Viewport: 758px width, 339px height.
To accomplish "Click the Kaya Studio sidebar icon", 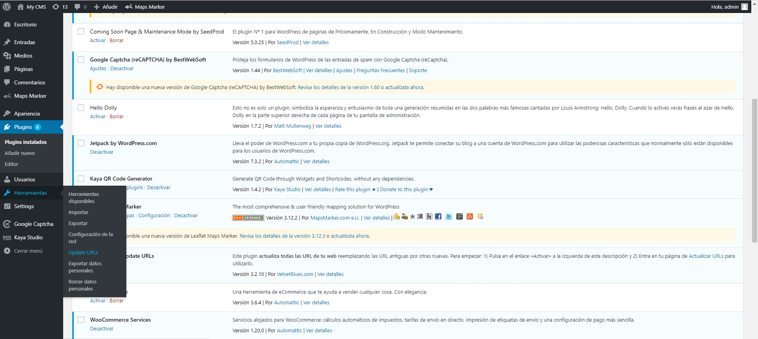I will [7, 237].
